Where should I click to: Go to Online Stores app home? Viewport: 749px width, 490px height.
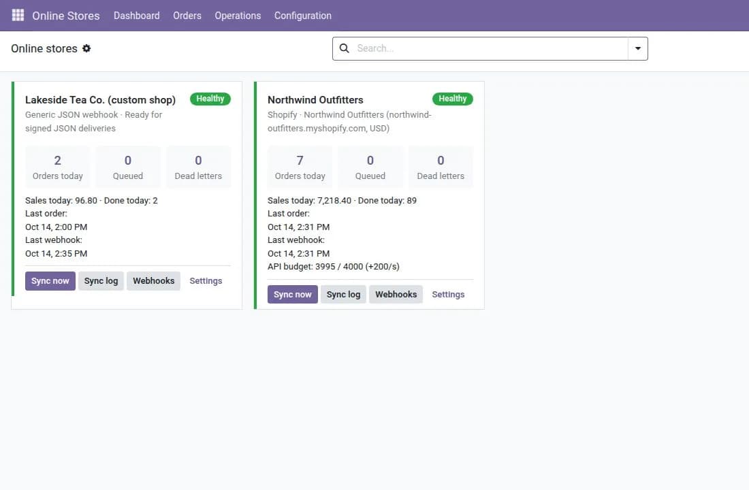pyautogui.click(x=66, y=16)
